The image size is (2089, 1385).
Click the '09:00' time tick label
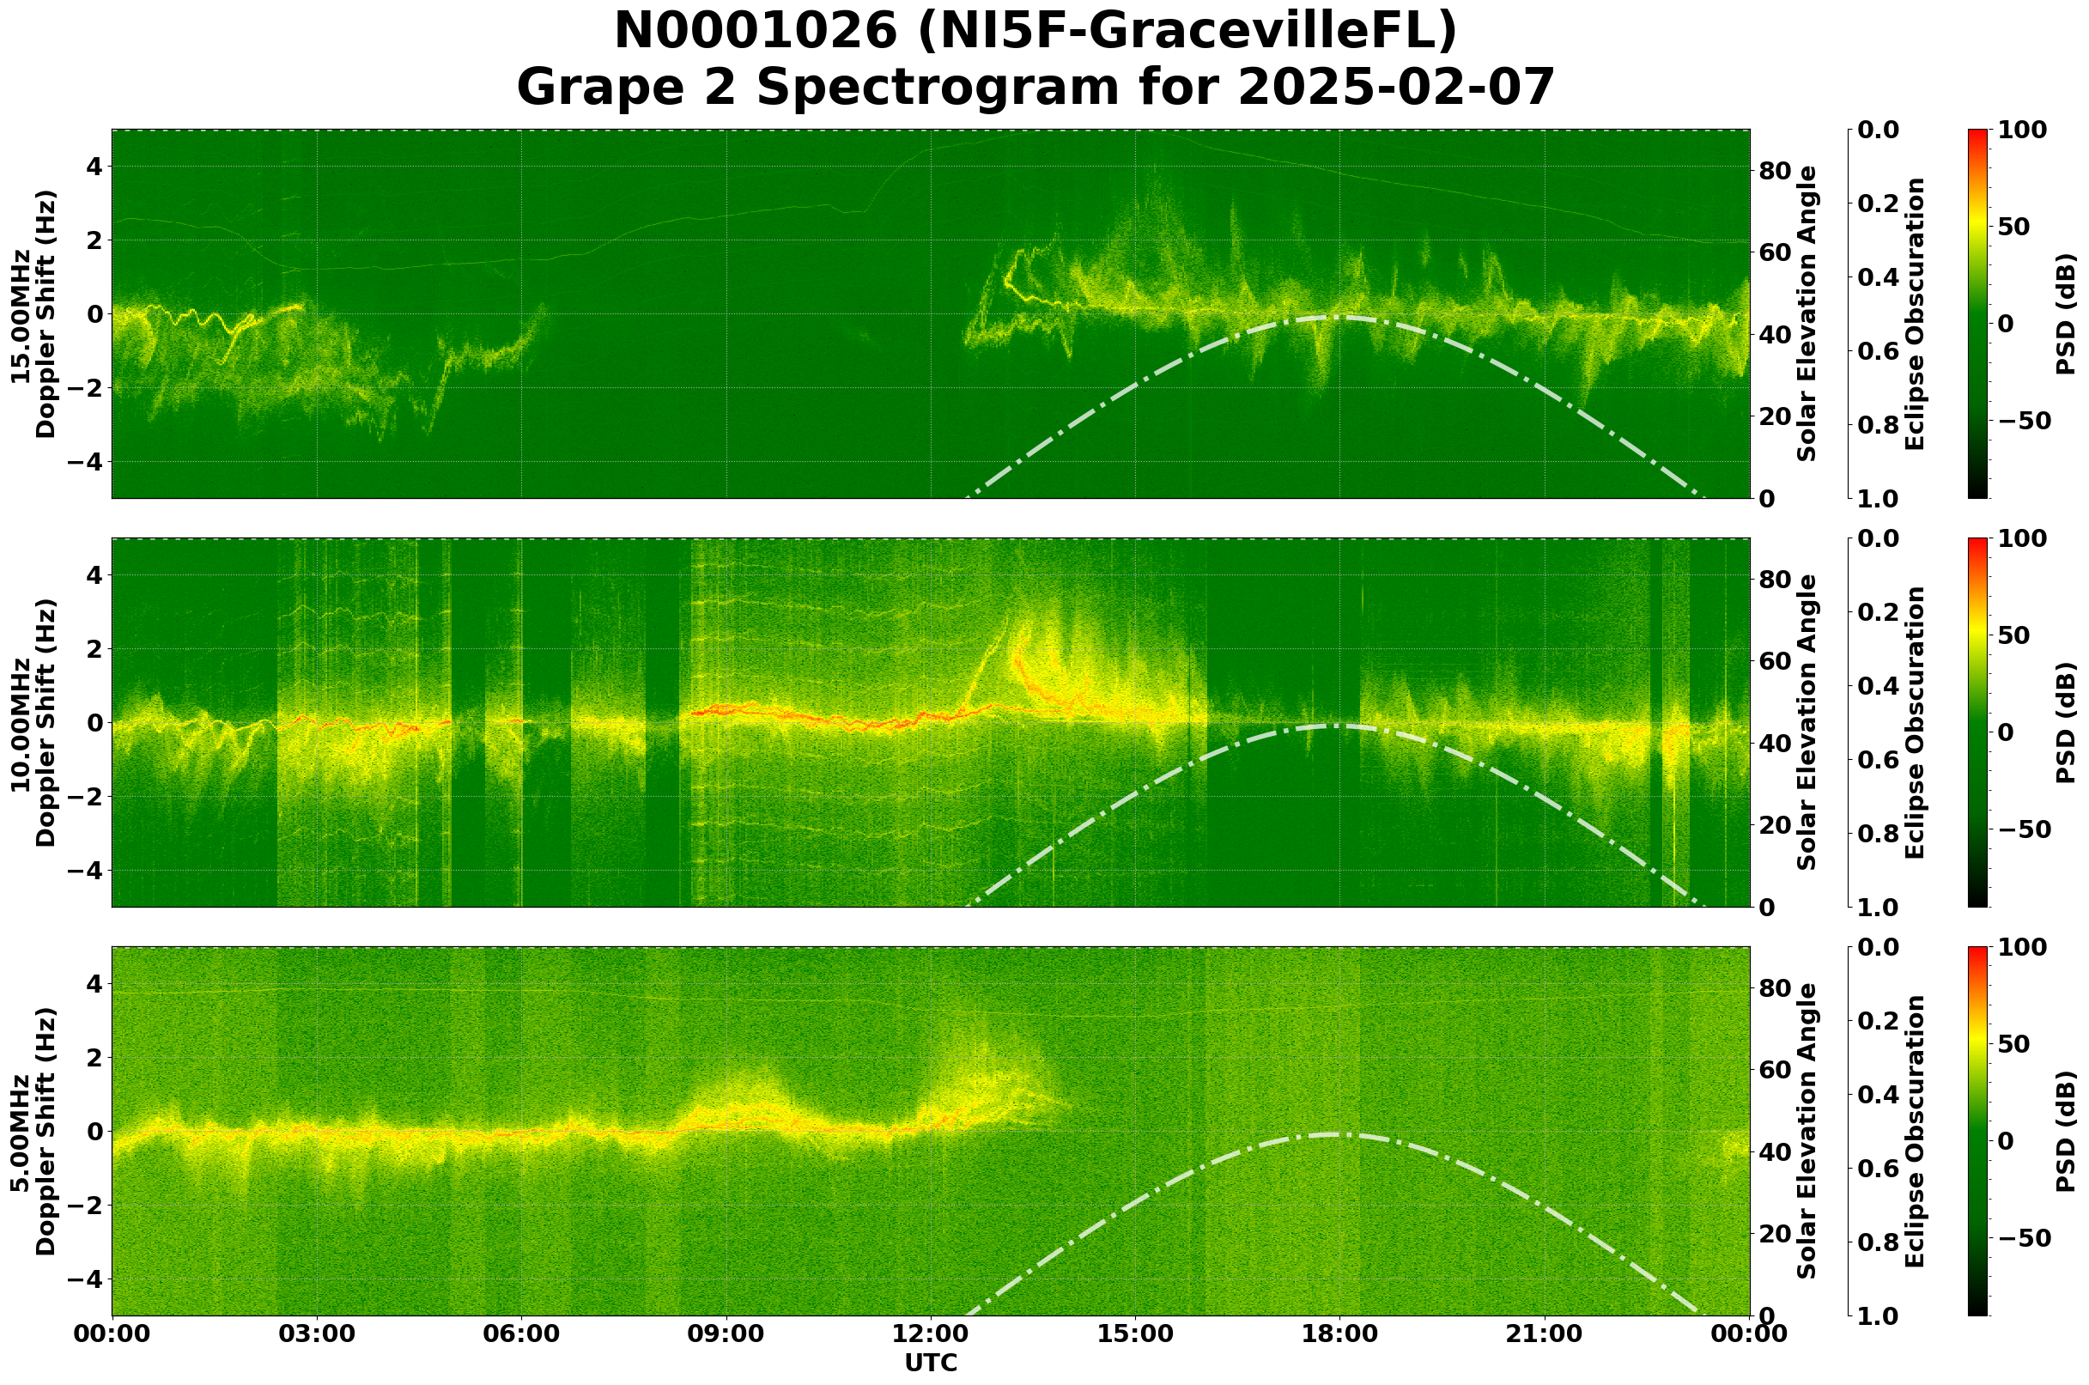[726, 1334]
